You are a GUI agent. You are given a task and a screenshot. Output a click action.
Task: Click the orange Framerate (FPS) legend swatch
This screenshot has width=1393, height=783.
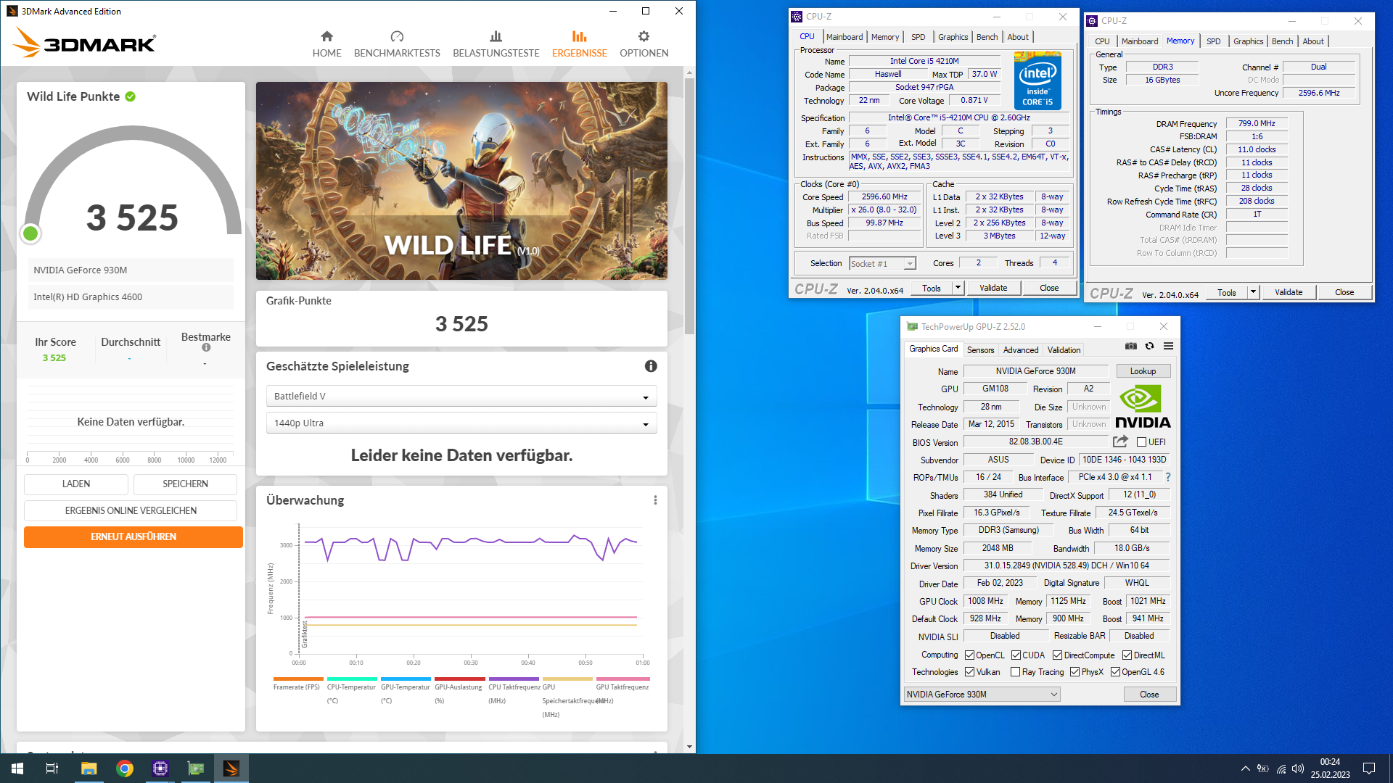(x=298, y=679)
